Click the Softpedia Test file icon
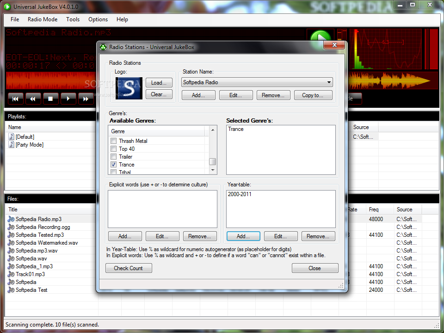 [11, 290]
